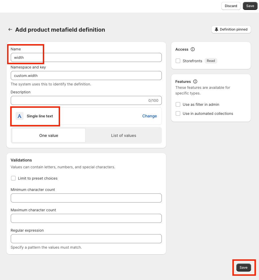Viewport: 259px width, 280px height.
Task: Select the One value option
Action: tap(49, 135)
